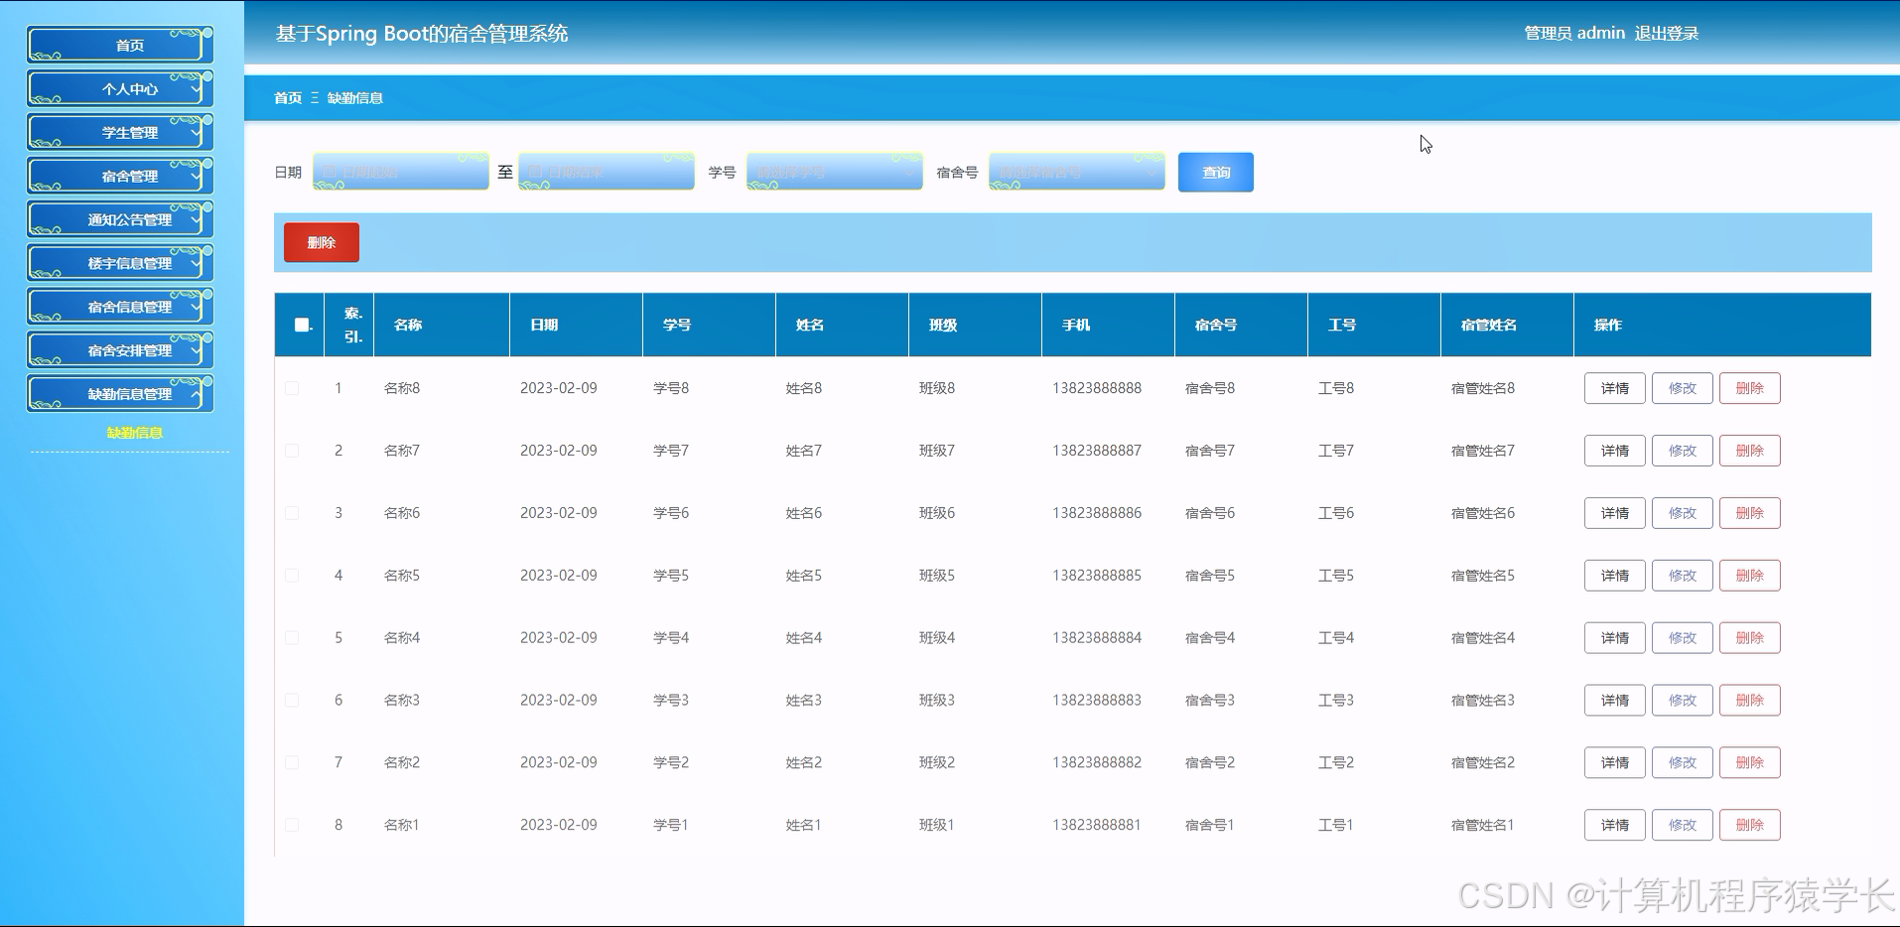Expand the 宿舍信息管理 sidebar menu
The width and height of the screenshot is (1900, 927).
point(120,307)
